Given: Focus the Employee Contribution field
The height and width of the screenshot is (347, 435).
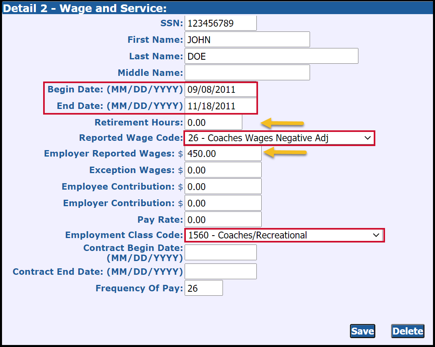Looking at the screenshot, I should (223, 186).
